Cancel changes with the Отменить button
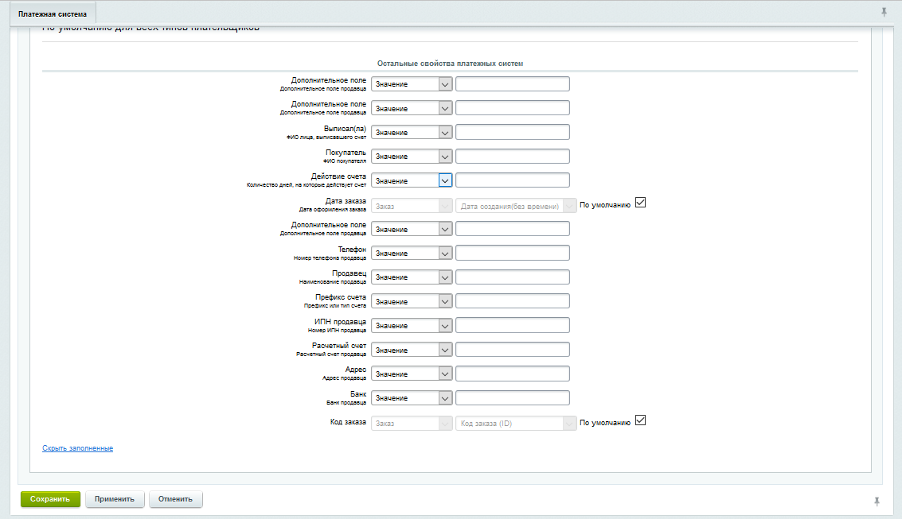 pyautogui.click(x=176, y=499)
